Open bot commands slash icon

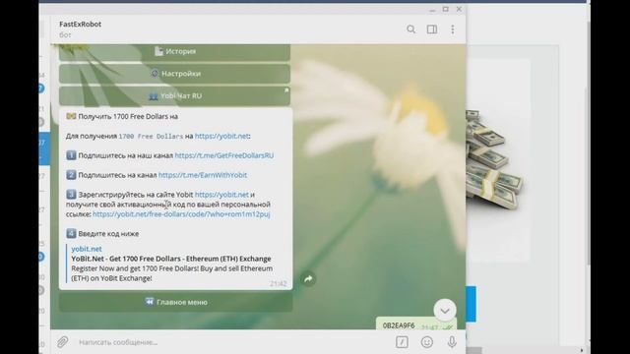(402, 342)
